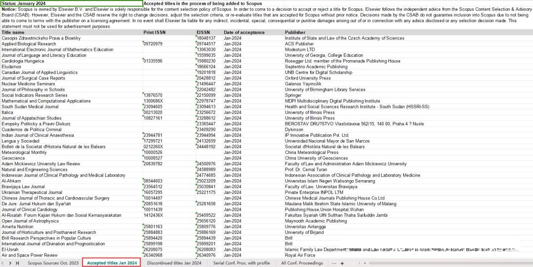Screen dimensions: 533x267
Task: Select the Accepted titles Jan 2024 tab
Action: click(112, 263)
